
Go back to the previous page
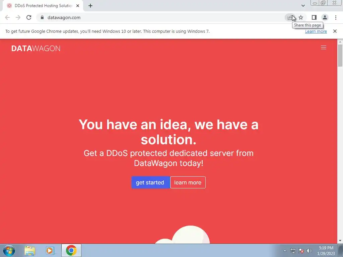tap(7, 17)
